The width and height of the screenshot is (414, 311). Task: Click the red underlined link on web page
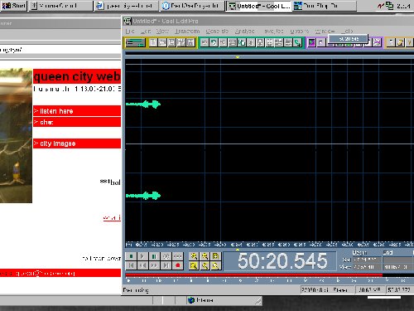[x=112, y=218]
